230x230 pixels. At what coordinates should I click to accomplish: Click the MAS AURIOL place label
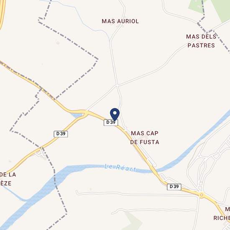click(x=120, y=21)
